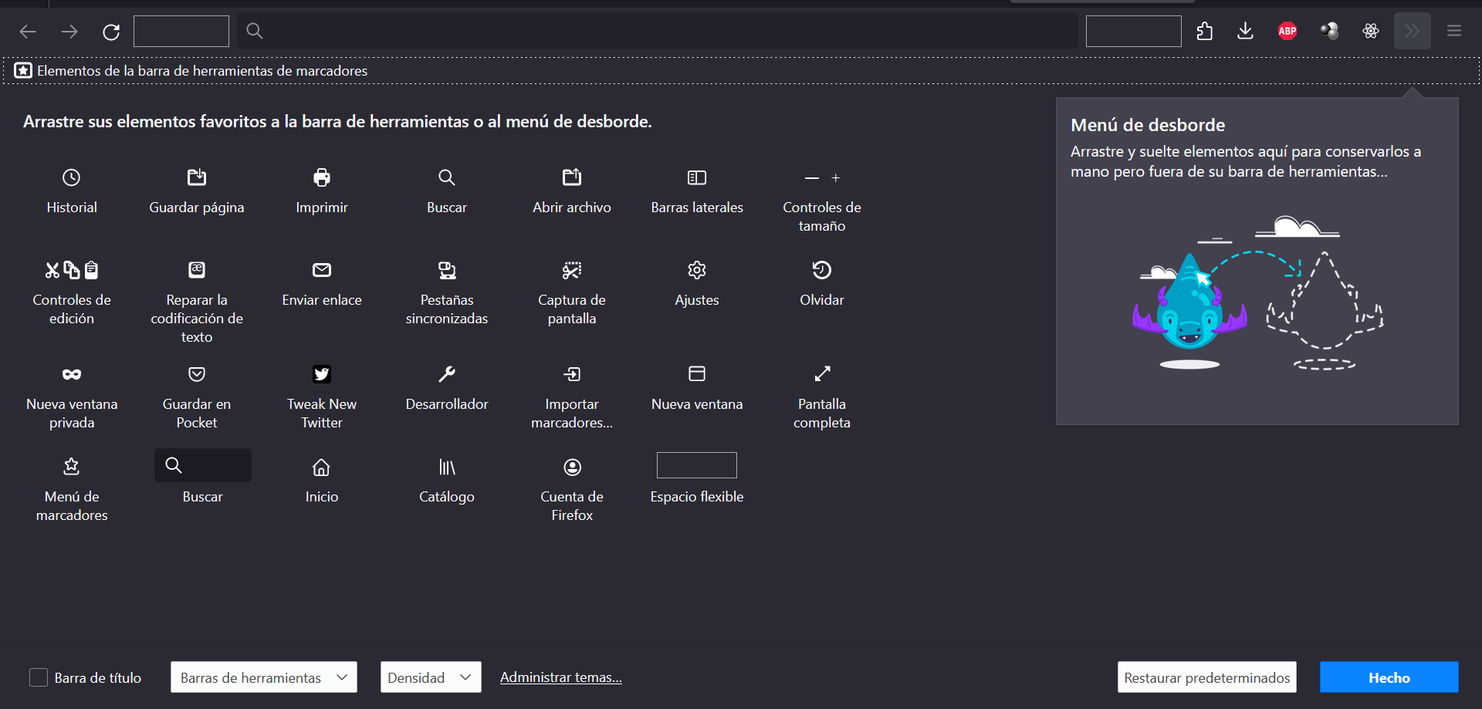
Task: Select the Menú de marcadores icon
Action: point(72,467)
